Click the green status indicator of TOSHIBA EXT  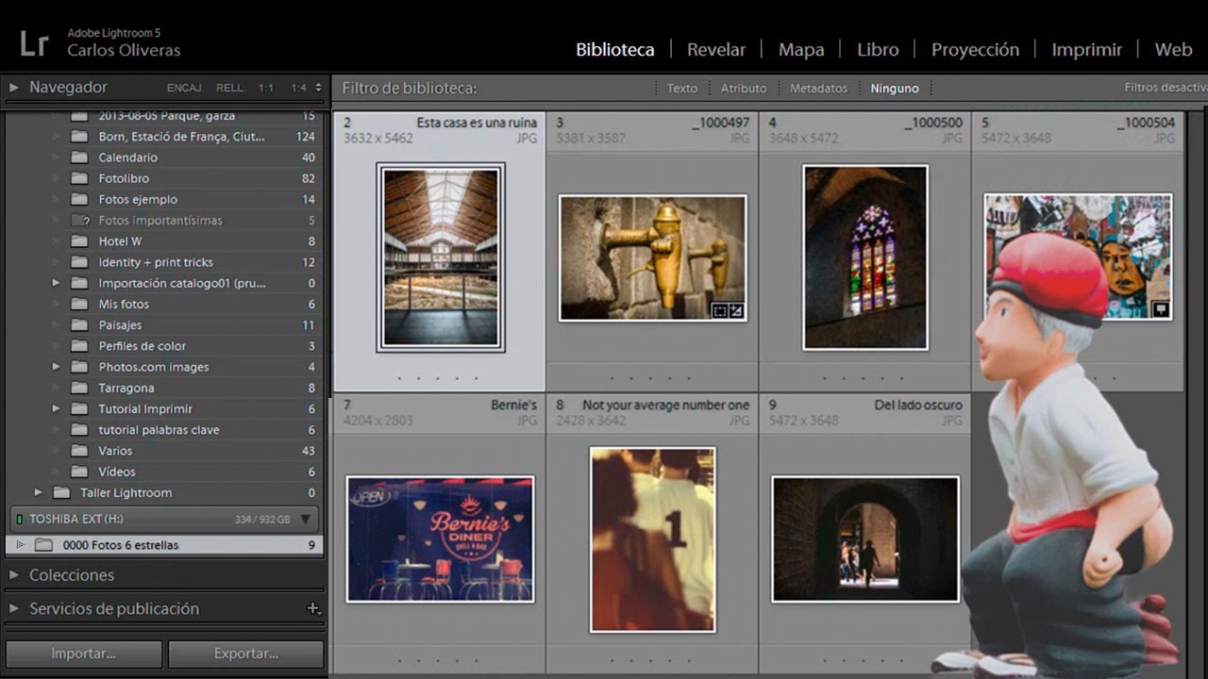19,519
